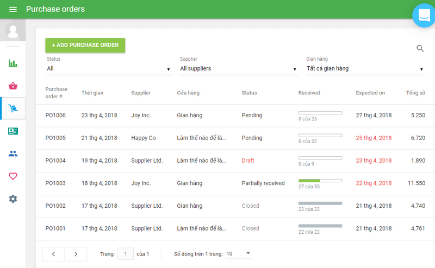Expand the Supplier filter dropdown
Screen dimensions: 435x268
[239, 69]
